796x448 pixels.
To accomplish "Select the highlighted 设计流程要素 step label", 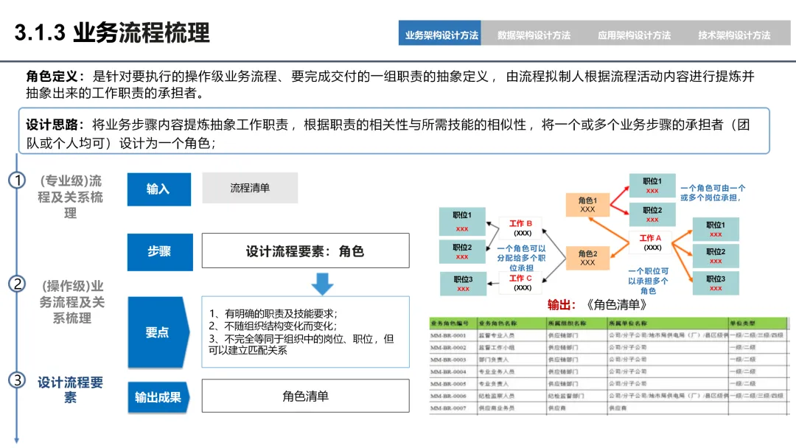I will [x=70, y=390].
